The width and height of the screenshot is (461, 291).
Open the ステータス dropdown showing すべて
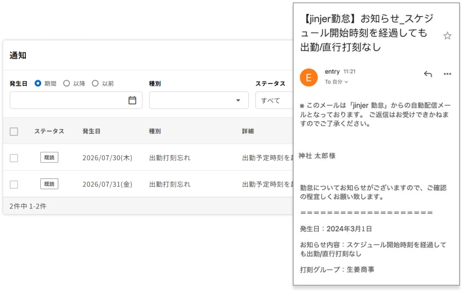pos(274,100)
